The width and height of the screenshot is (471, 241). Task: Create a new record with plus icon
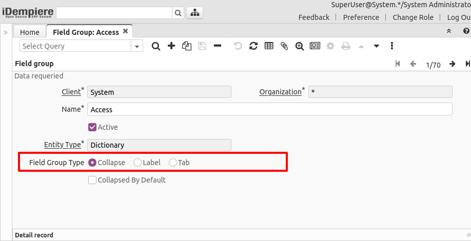tap(171, 46)
